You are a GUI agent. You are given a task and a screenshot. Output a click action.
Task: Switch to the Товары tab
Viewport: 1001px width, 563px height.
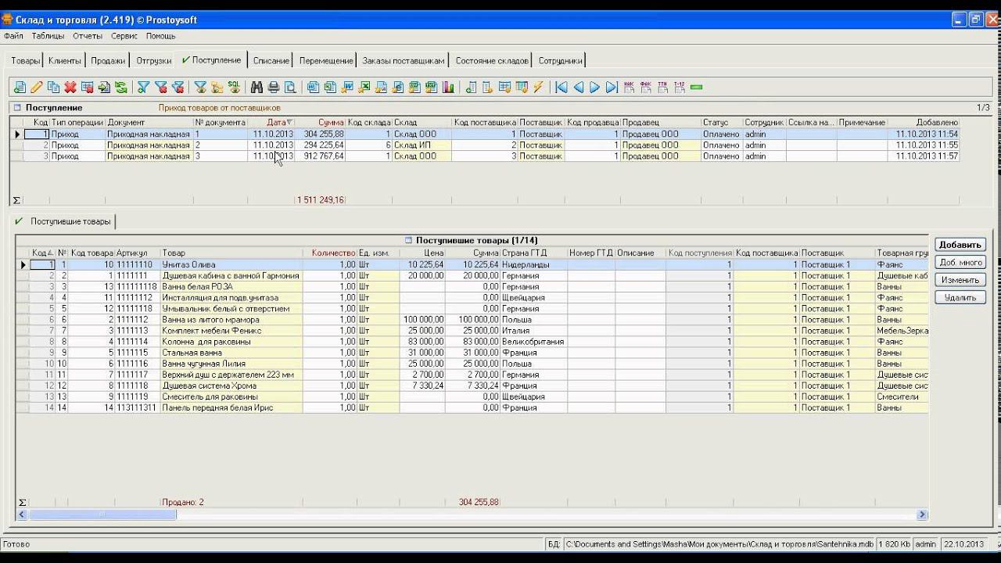pos(26,61)
